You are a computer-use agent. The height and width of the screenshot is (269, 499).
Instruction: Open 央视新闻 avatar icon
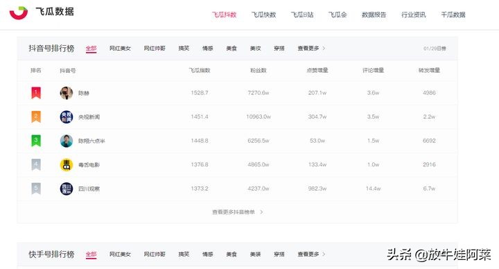[67, 117]
